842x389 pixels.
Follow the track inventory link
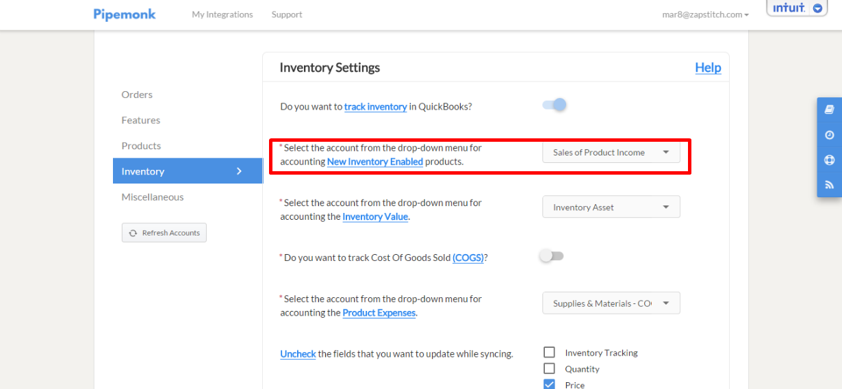coord(376,106)
